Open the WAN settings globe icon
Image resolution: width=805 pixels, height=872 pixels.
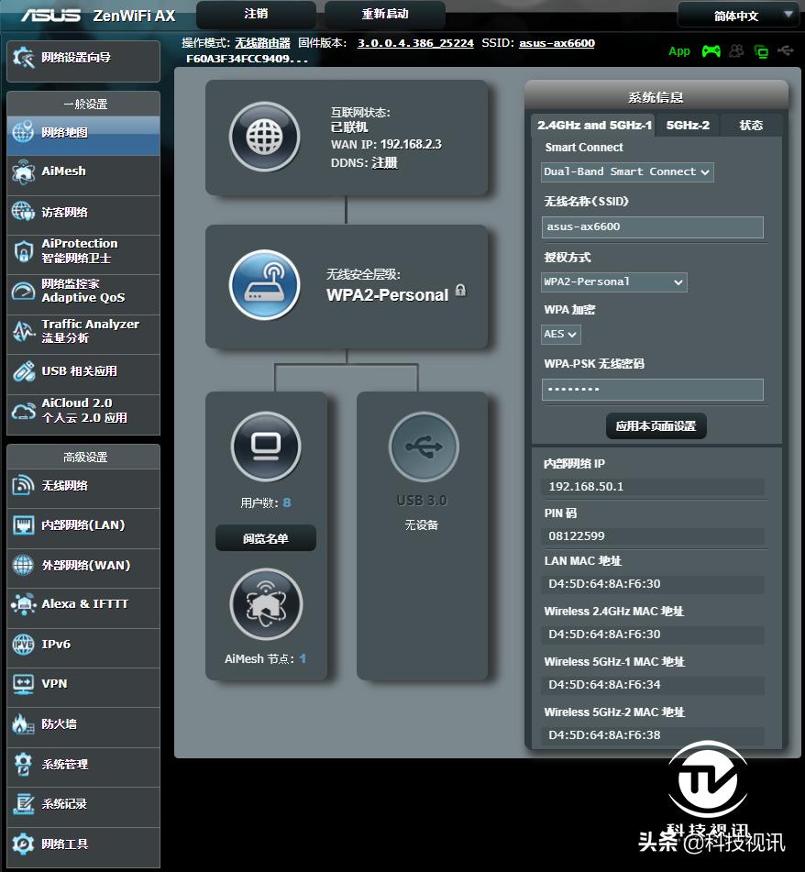click(x=23, y=565)
